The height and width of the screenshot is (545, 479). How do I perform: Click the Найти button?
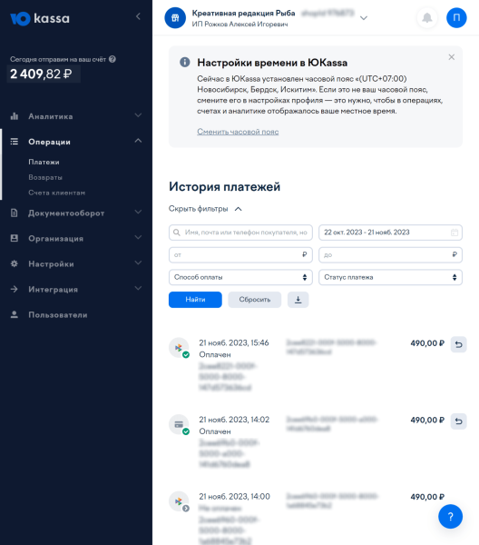click(x=195, y=300)
